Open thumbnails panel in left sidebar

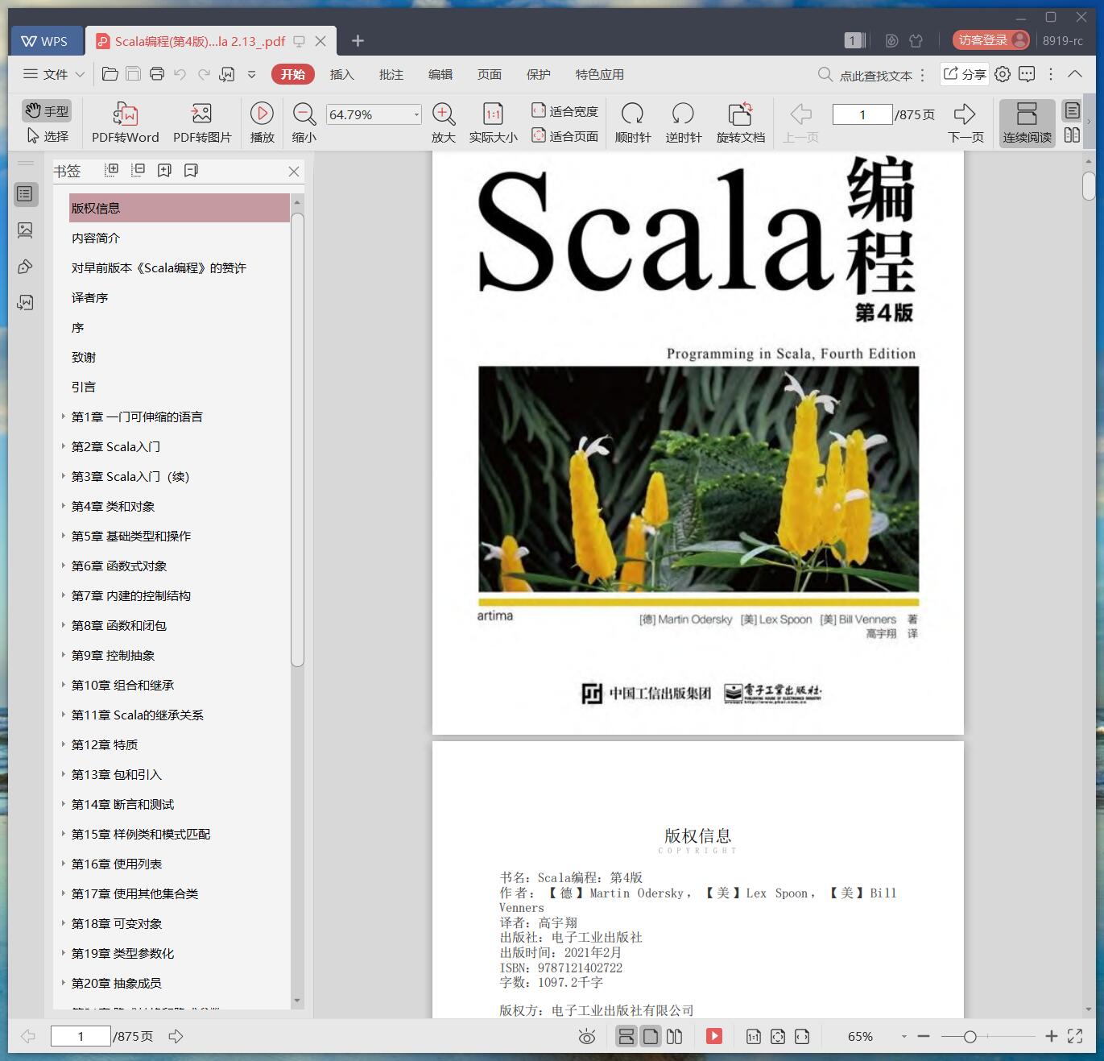tap(25, 230)
